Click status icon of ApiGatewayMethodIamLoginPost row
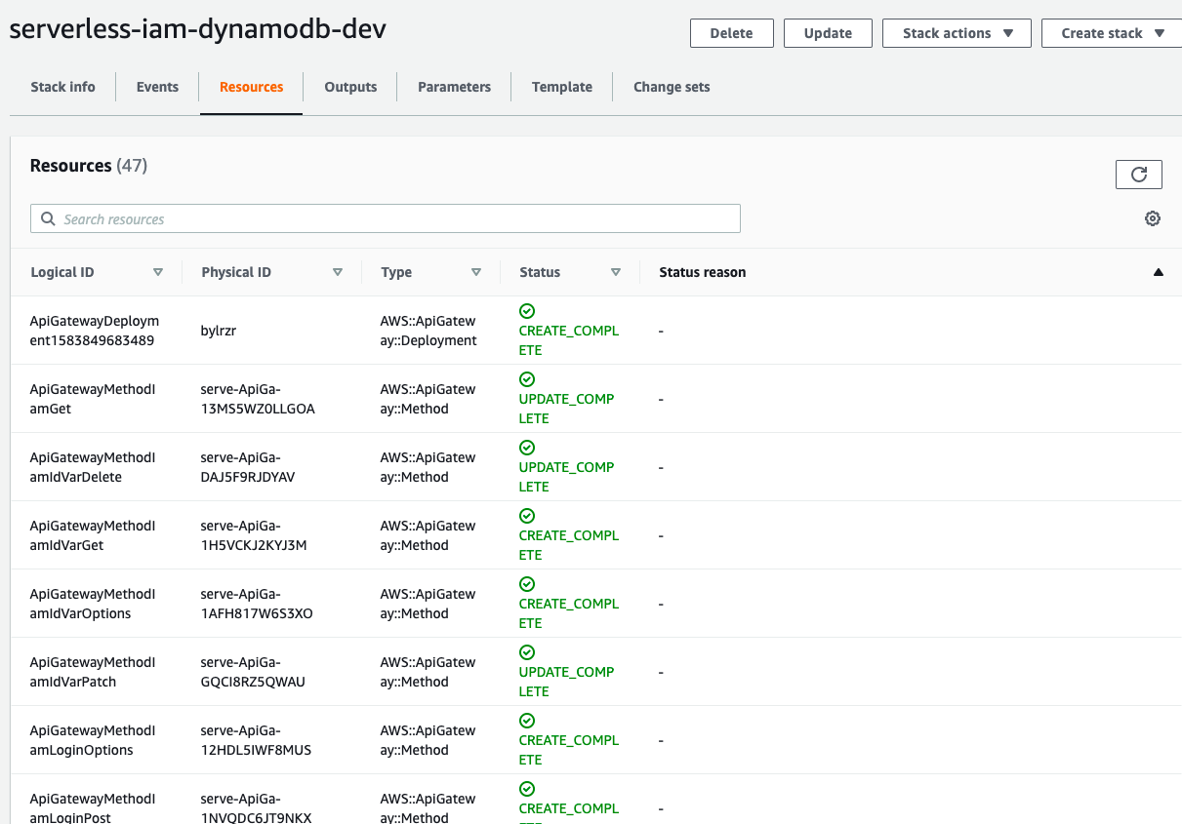Image resolution: width=1182 pixels, height=824 pixels. pos(527,789)
